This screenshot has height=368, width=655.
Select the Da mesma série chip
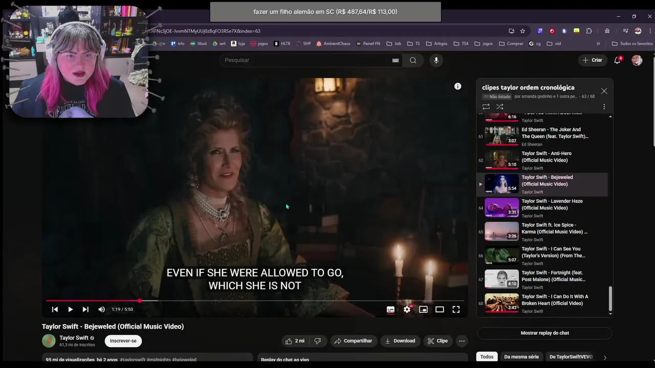coord(521,357)
